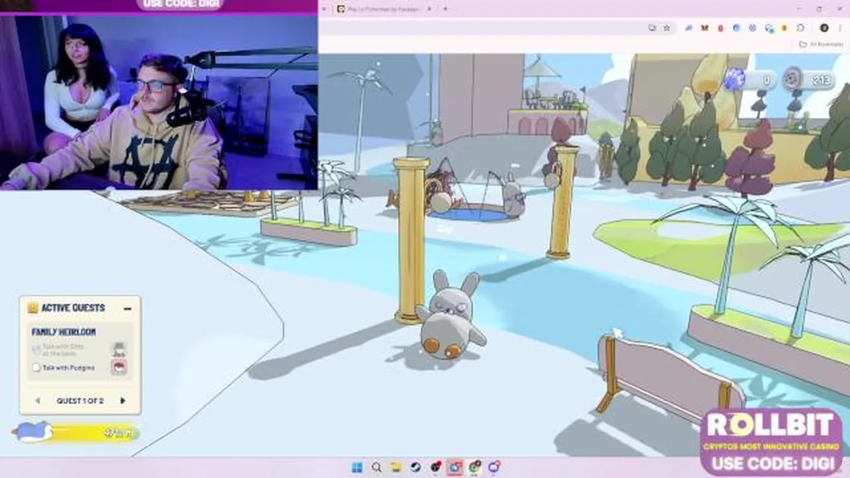Open the Extensions puzzle menu

pyautogui.click(x=800, y=28)
